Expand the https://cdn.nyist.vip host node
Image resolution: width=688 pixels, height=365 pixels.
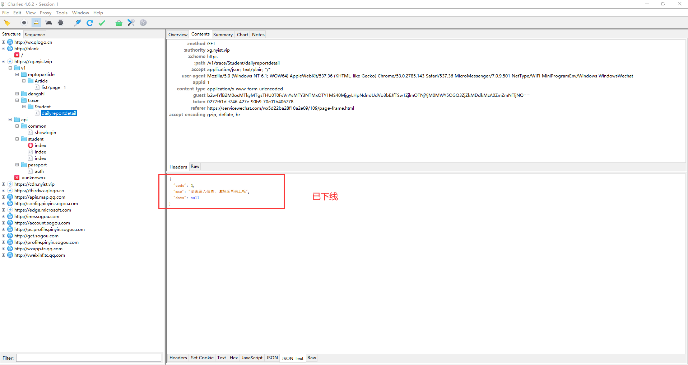[4, 184]
